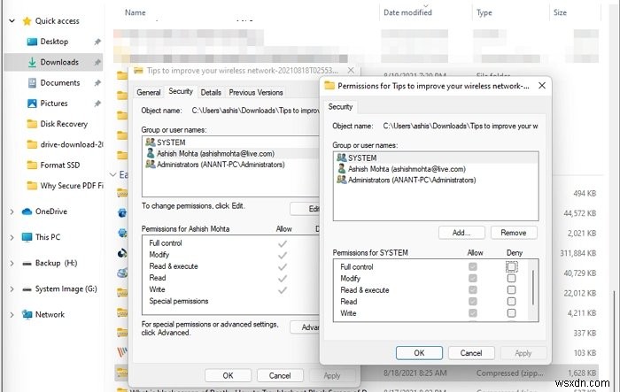Open the Previous Versions tab
The image size is (620, 392).
[x=256, y=92]
